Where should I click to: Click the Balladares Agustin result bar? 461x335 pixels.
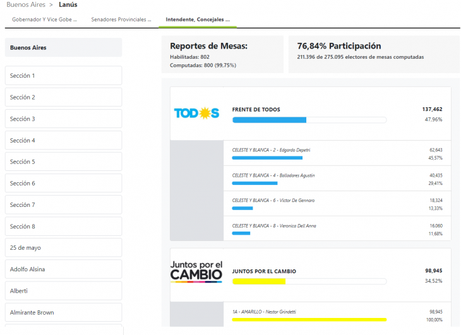(x=254, y=183)
